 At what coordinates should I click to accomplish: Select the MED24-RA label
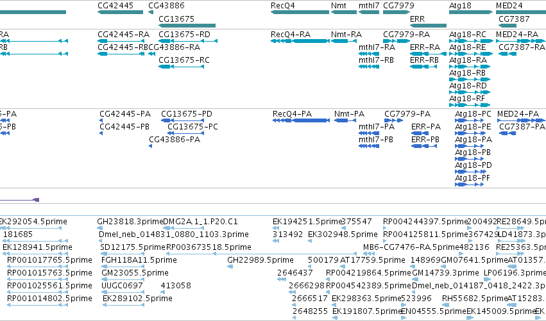pos(517,35)
